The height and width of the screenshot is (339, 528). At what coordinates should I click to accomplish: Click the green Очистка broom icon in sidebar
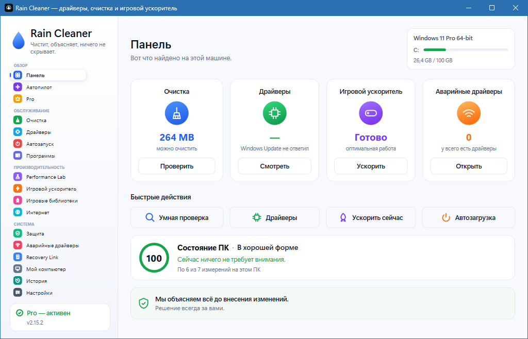coord(18,120)
